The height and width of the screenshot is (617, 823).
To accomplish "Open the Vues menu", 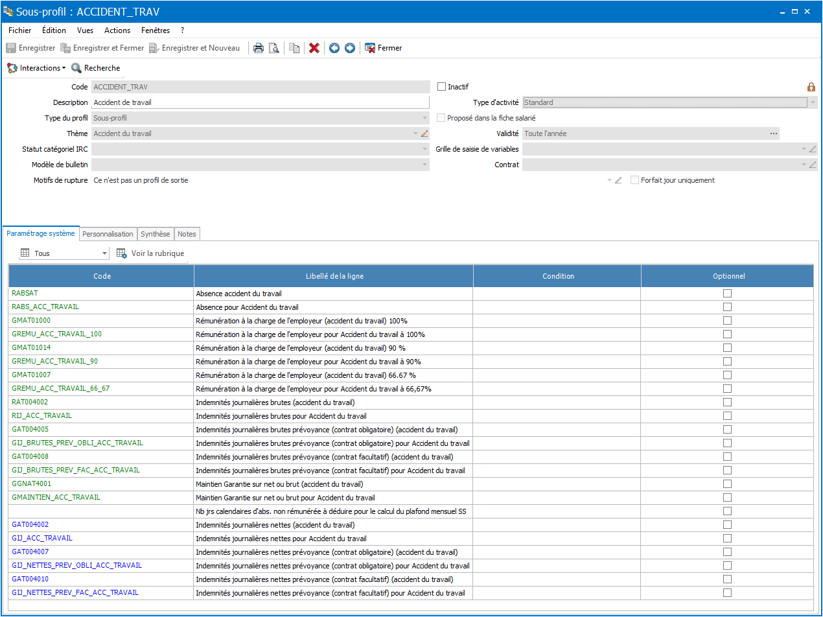I will (85, 30).
